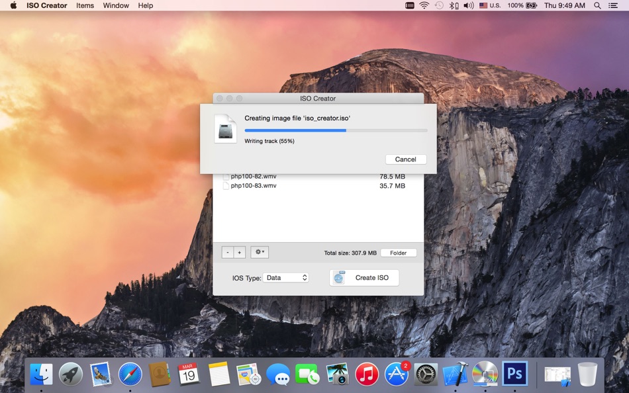This screenshot has height=393, width=629.
Task: Open the ISO Creator application menu
Action: click(46, 5)
